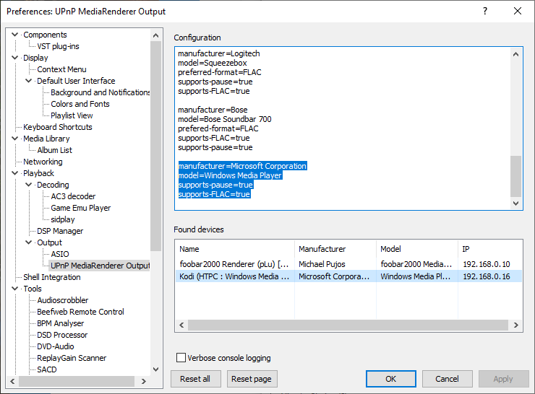Collapse the Output tree node
Viewport: 535px width, 394px height.
29,242
